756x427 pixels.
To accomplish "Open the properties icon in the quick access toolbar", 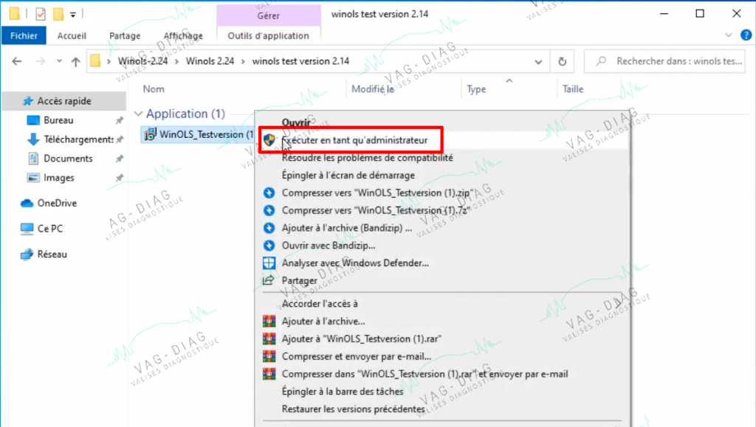I will 41,14.
